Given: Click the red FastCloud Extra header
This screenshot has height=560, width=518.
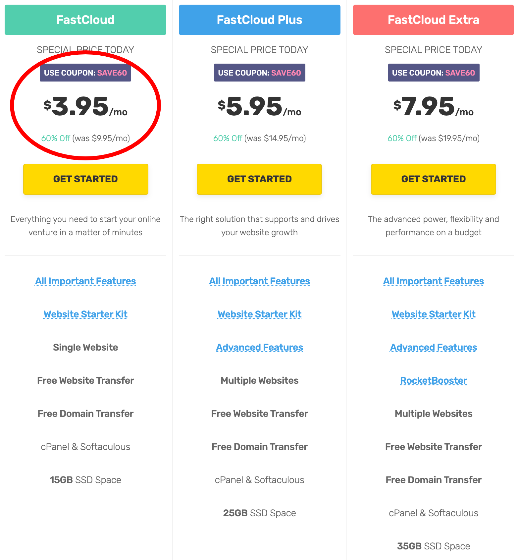Looking at the screenshot, I should click(x=433, y=20).
